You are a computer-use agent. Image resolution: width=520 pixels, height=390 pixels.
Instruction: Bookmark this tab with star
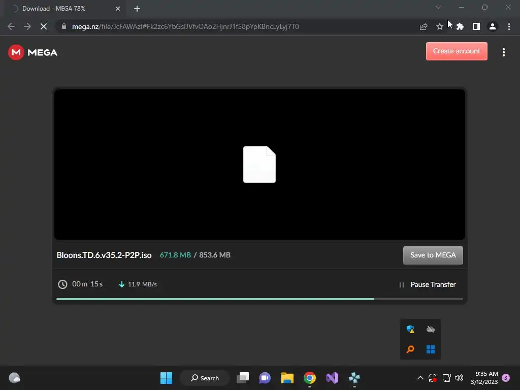click(x=439, y=26)
